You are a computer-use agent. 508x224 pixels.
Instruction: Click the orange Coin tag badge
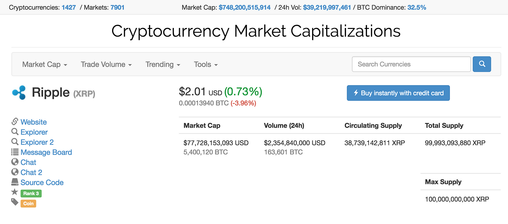pos(28,204)
